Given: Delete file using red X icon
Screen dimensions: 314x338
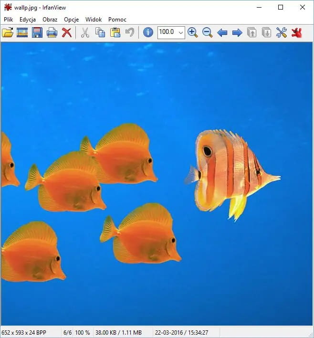Looking at the screenshot, I should point(67,32).
